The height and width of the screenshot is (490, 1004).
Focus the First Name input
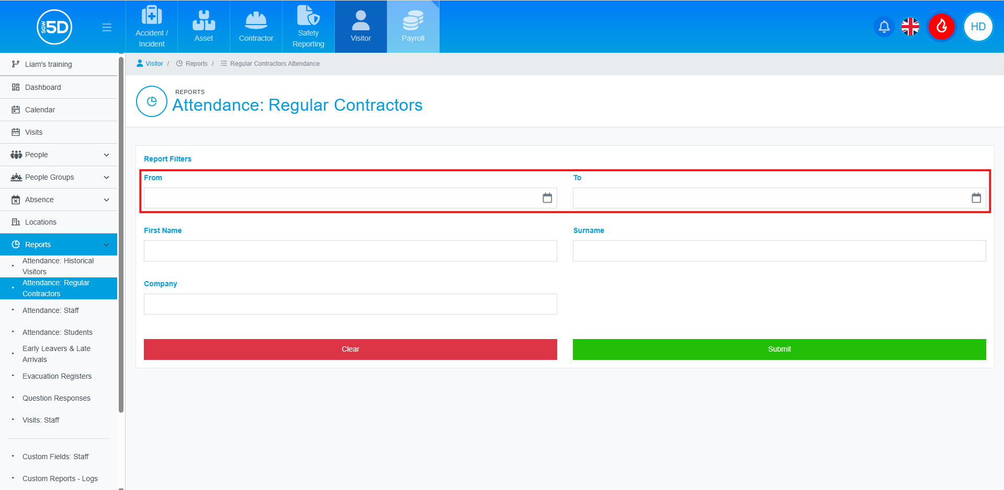point(351,251)
